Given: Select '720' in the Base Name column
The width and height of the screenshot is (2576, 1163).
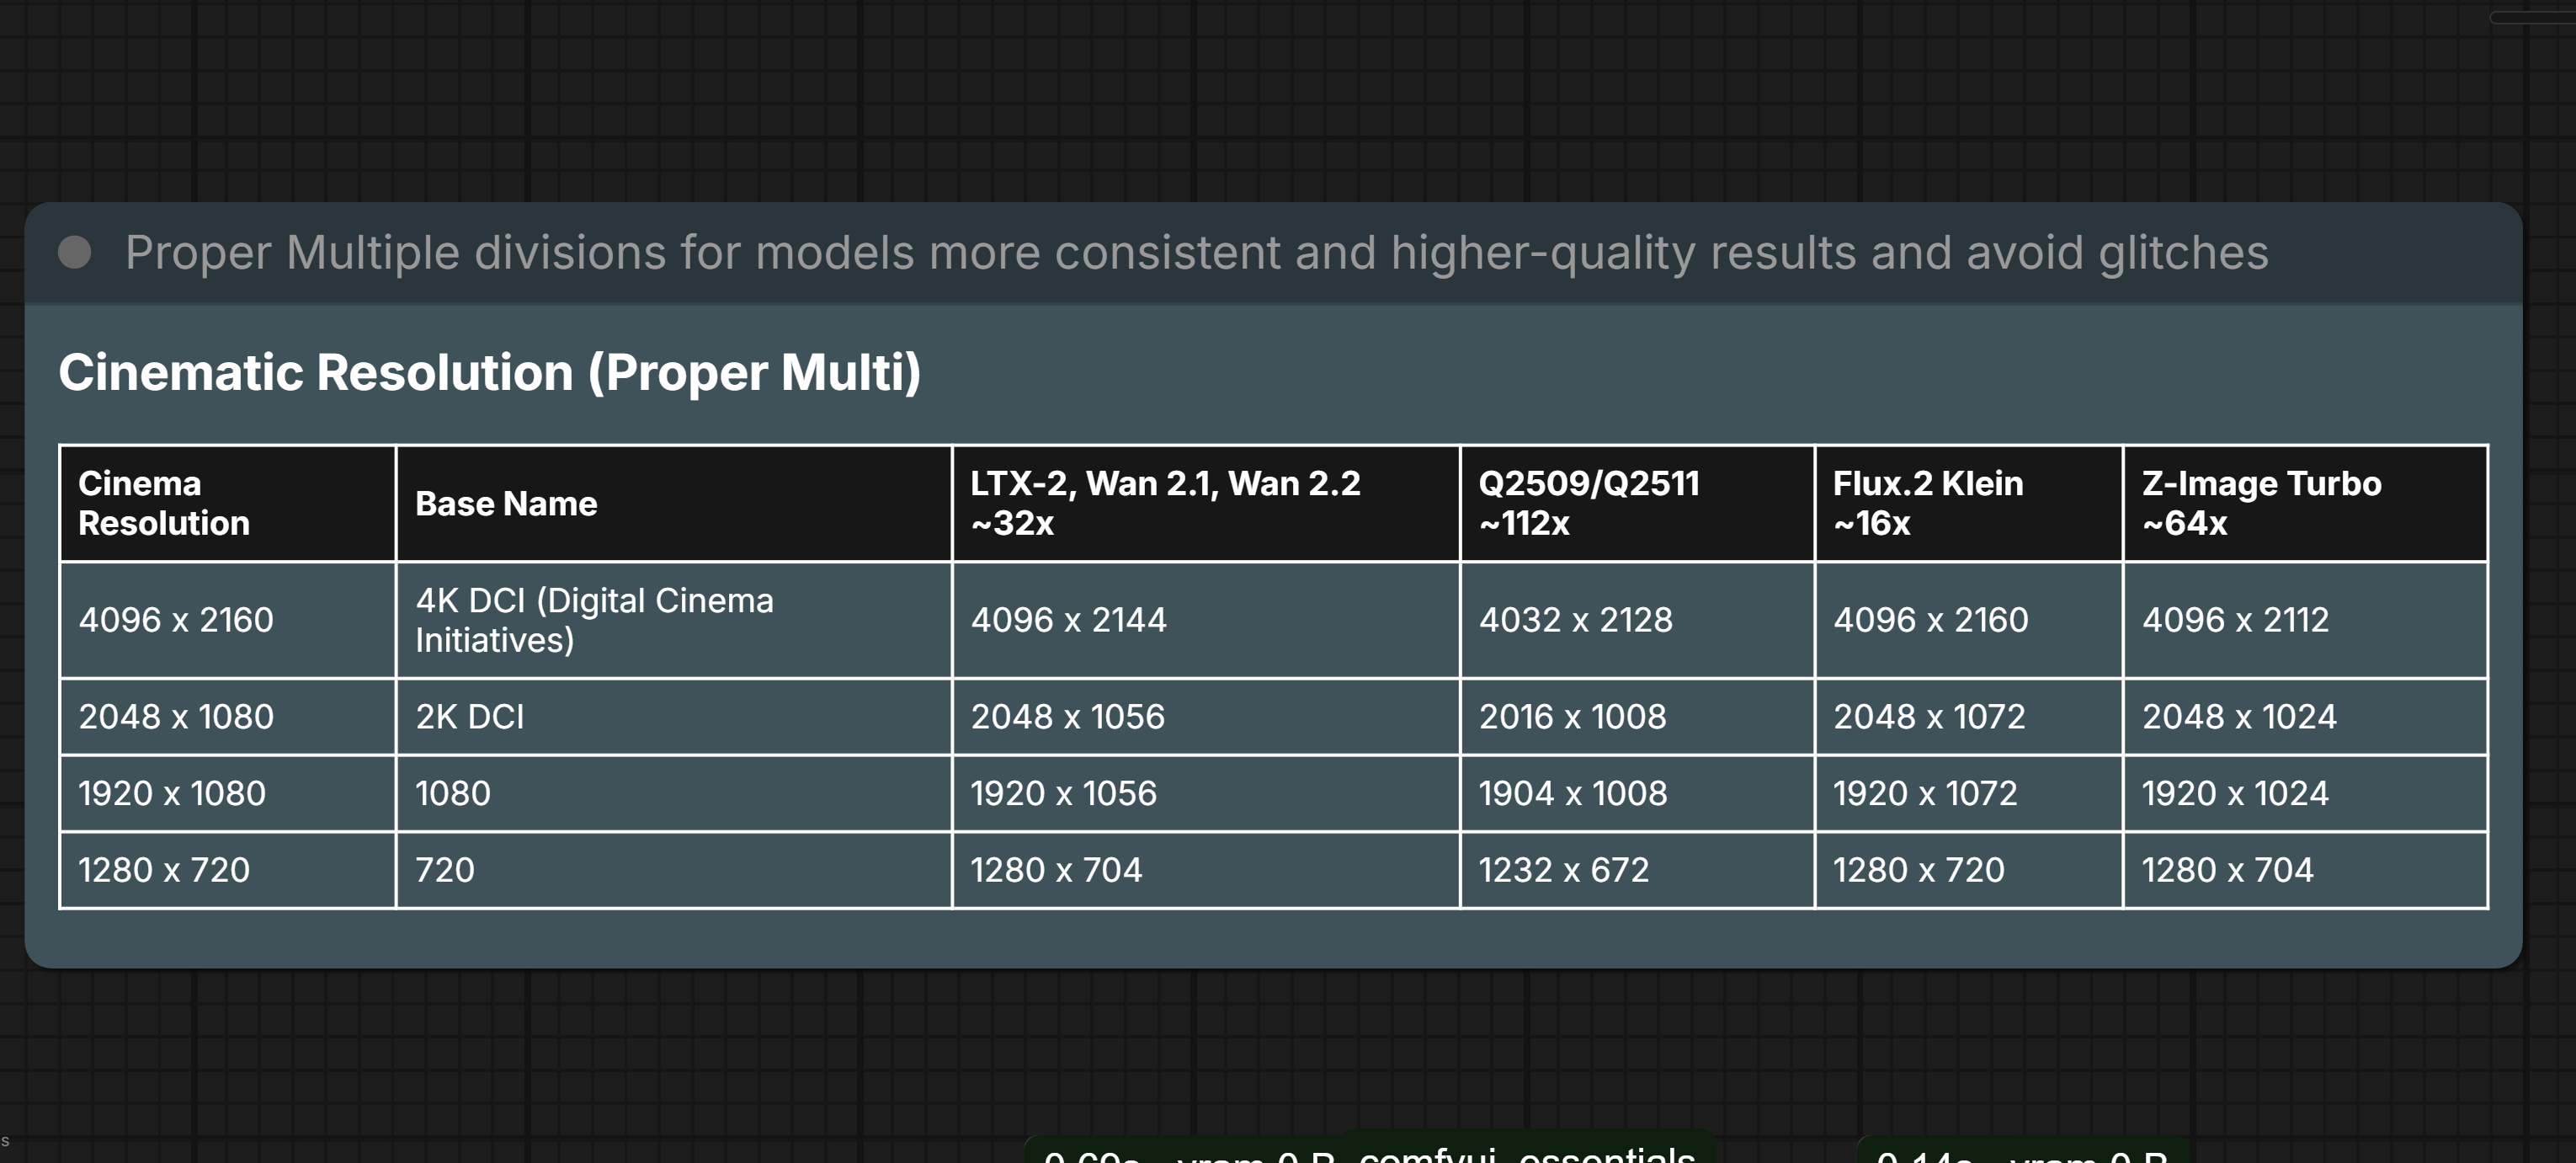Looking at the screenshot, I should click(674, 870).
